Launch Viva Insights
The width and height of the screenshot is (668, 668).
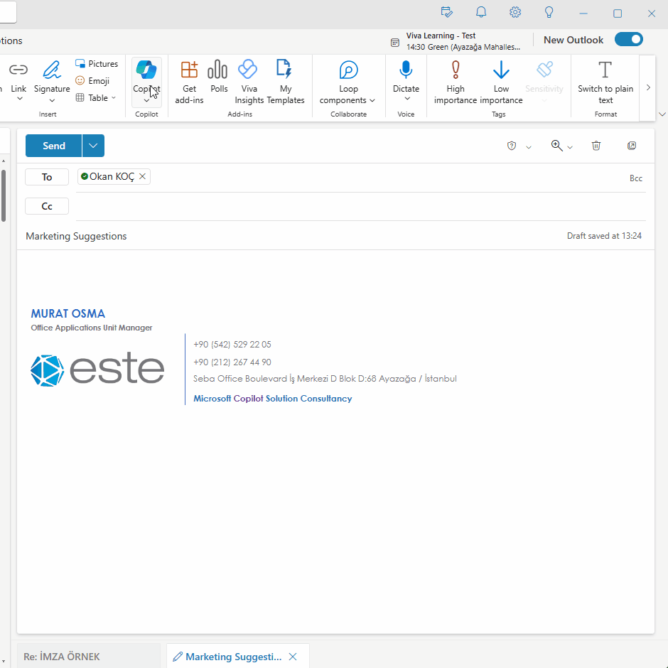coord(249,82)
